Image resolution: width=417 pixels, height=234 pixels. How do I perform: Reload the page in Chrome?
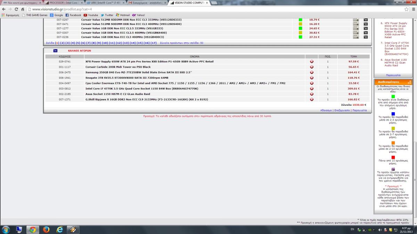tap(16, 9)
